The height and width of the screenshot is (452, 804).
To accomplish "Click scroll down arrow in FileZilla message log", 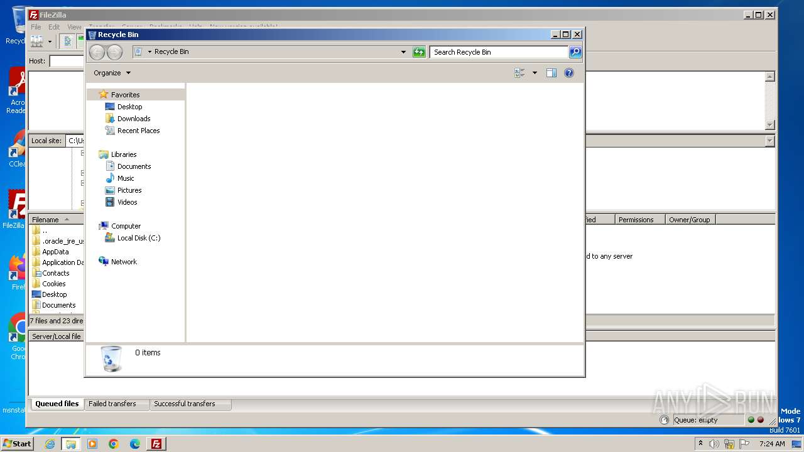I will [770, 125].
